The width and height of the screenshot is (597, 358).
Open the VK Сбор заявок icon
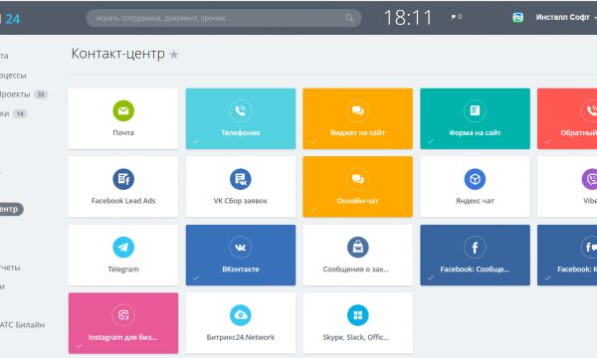241,179
